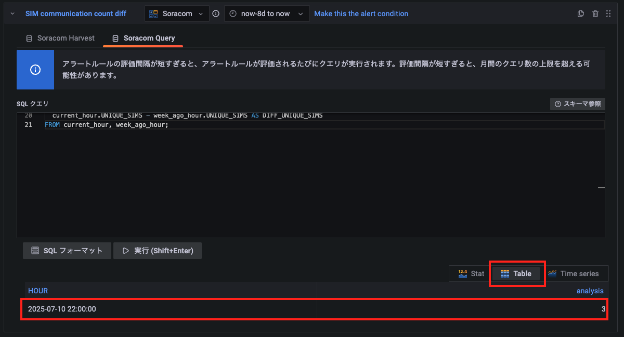The image size is (624, 337).
Task: Click the SQL フォーマット button
Action: pos(67,251)
